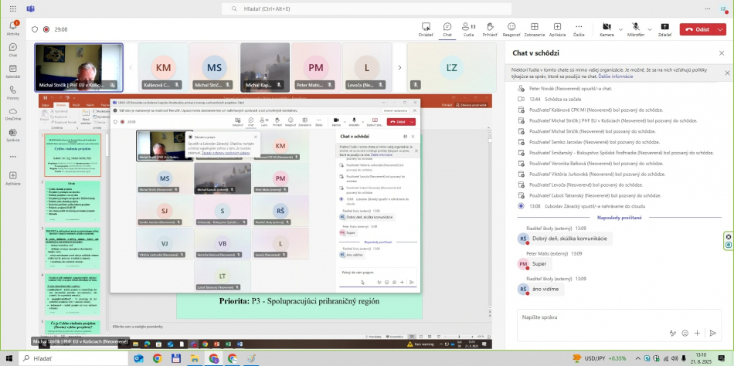Screen dimensions: 734x366
Task: Open the dropdown arrow beside Odísť
Action: [721, 29]
